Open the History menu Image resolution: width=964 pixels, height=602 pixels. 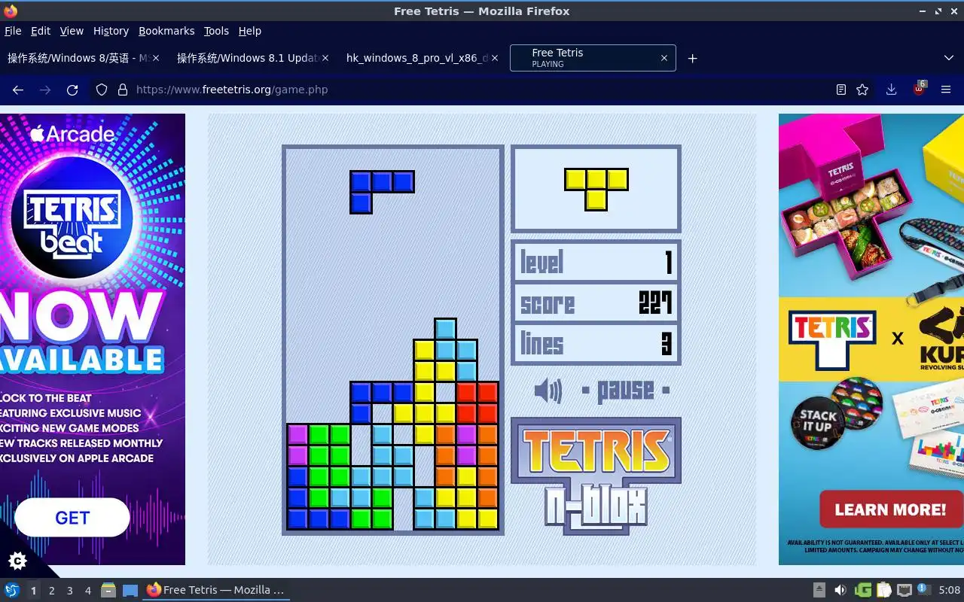[x=111, y=31]
